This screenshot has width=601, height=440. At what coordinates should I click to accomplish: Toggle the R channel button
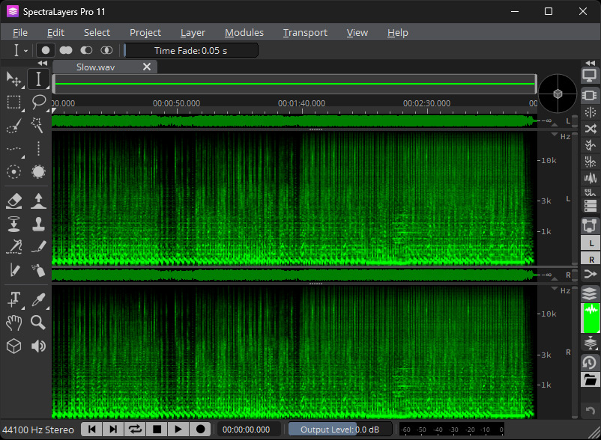pos(590,259)
